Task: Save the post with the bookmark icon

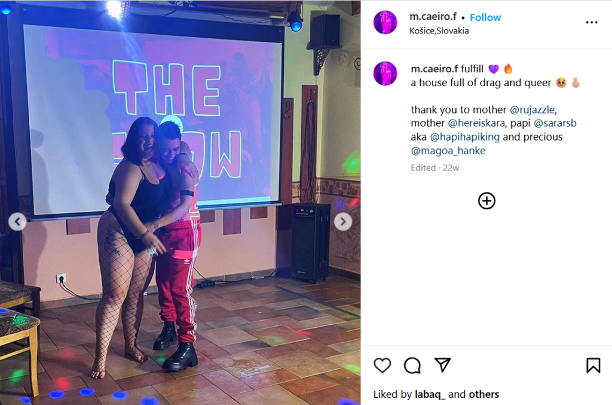Action: click(593, 366)
